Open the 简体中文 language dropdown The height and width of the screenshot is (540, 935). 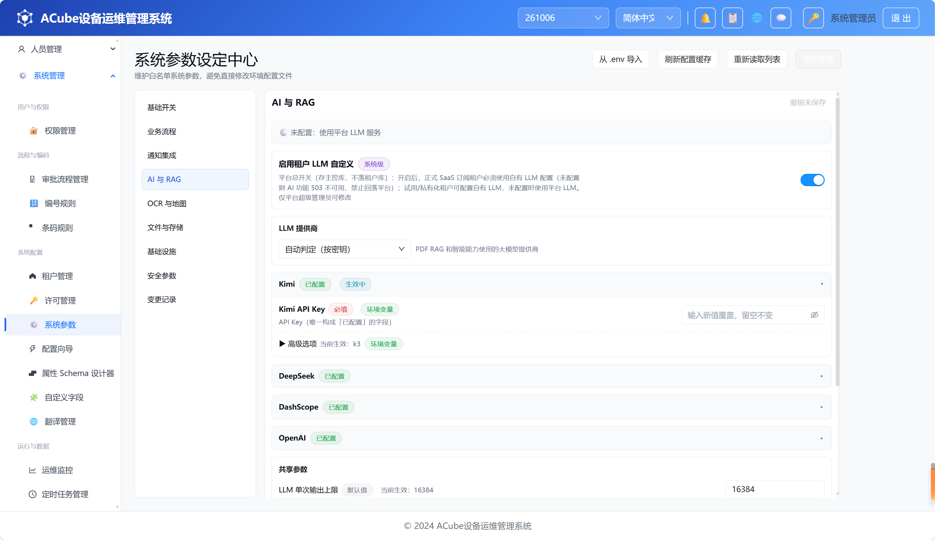[648, 18]
